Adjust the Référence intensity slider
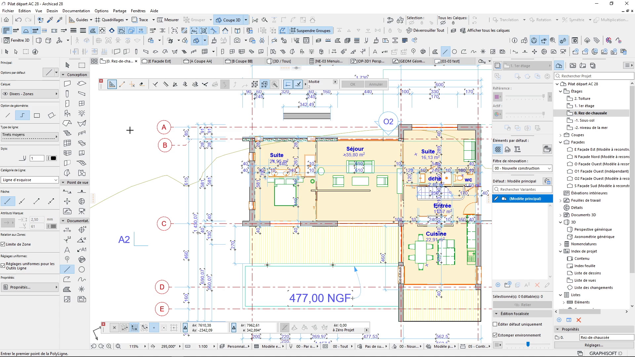This screenshot has height=357, width=635. 543,97
